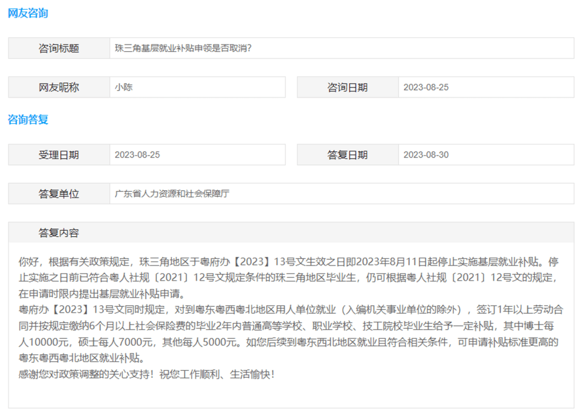The height and width of the screenshot is (416, 582).
Task: Click the nickname value 小陈
Action: (123, 88)
